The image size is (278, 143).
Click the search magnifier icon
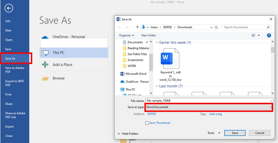(268, 27)
